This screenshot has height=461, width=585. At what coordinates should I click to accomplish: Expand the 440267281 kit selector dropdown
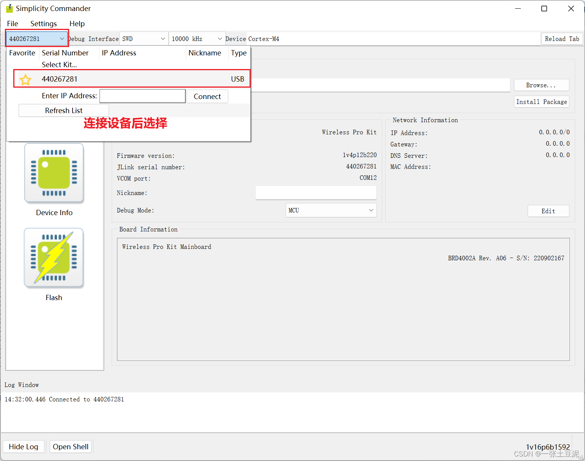[x=37, y=39]
